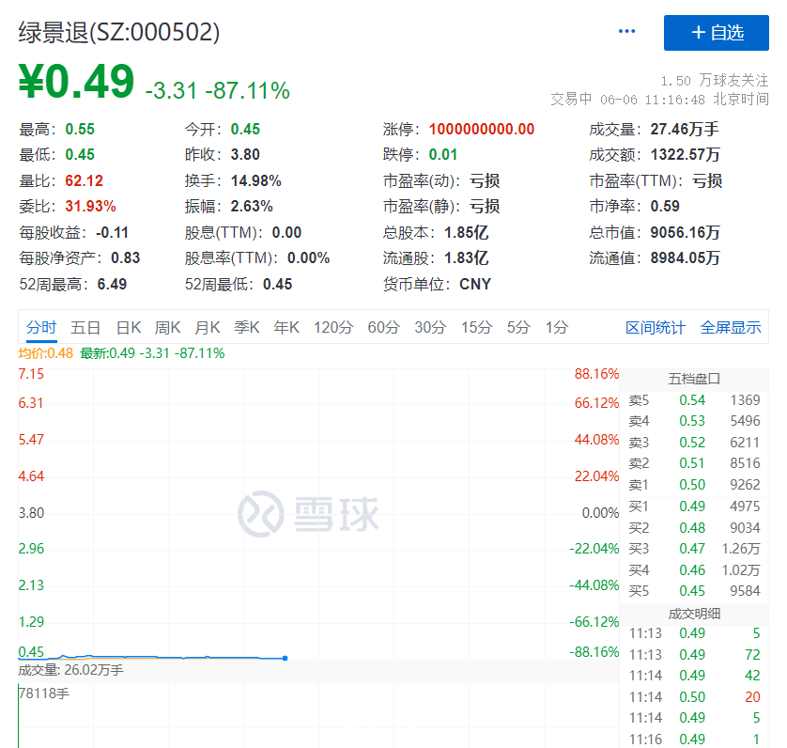Click the stock title 绿景退(SZ:000502)

tap(119, 32)
